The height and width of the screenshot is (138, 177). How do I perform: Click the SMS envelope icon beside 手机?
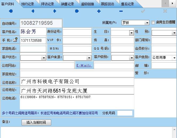tap(15, 40)
